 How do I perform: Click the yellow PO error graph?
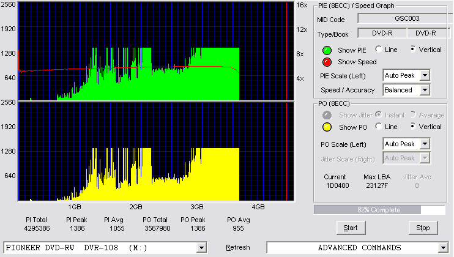click(156, 152)
